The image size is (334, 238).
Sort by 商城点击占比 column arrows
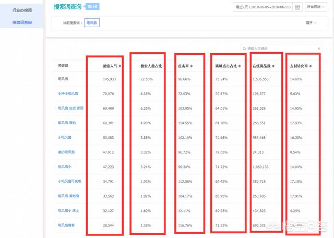240,66
